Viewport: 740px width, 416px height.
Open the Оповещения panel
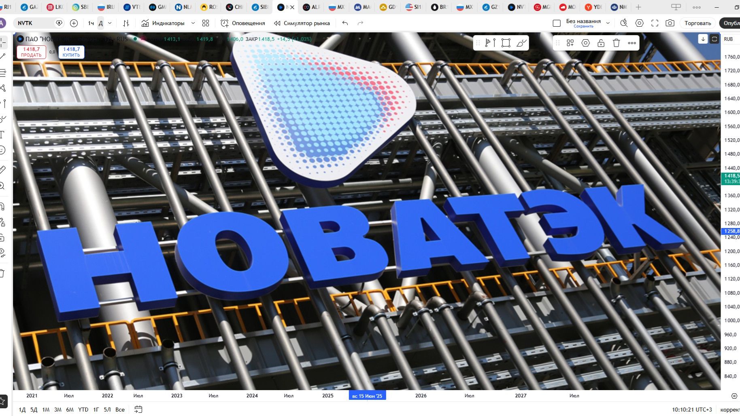(244, 23)
